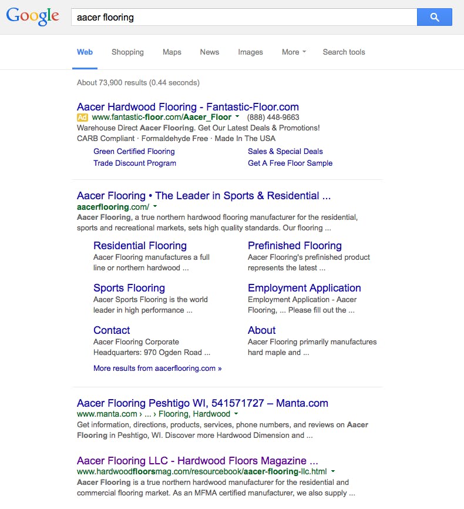This screenshot has height=509, width=464.
Task: Open the 'Employment Application' sitelink
Action: click(x=304, y=288)
